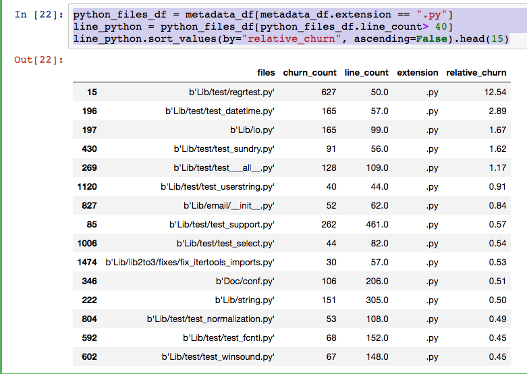Click relative_churn value 1.62
This screenshot has height=374, width=527.
(498, 149)
